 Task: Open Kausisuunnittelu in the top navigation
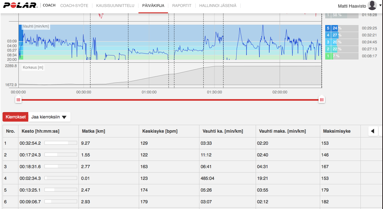pos(115,6)
